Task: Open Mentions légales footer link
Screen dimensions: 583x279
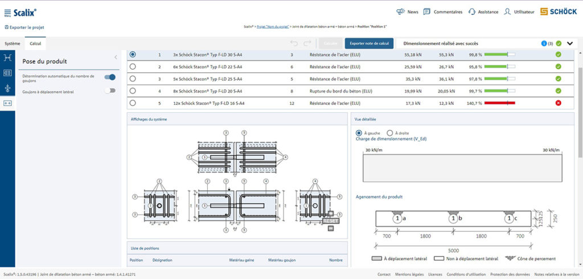Action: (409, 274)
